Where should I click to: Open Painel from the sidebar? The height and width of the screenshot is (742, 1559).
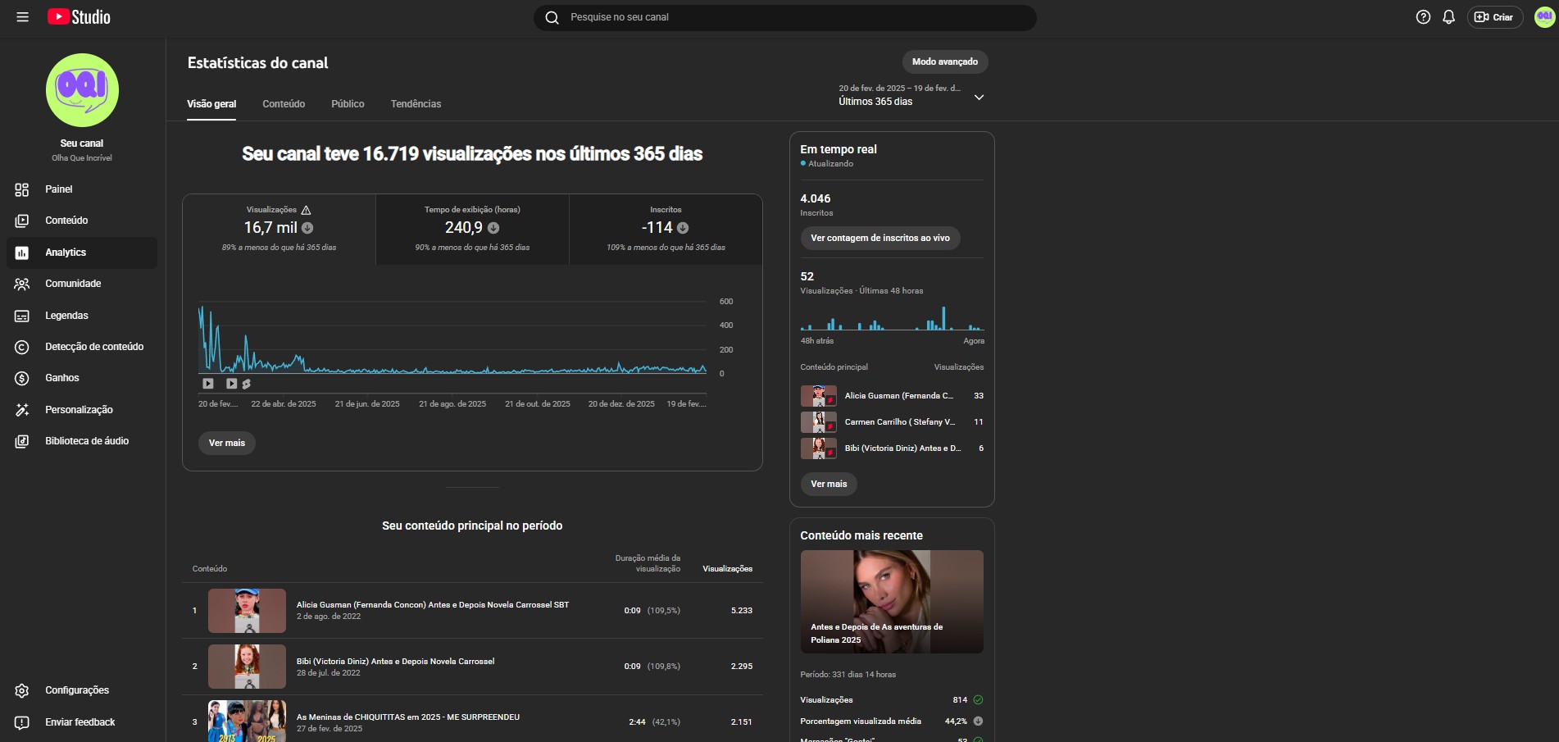pos(58,189)
